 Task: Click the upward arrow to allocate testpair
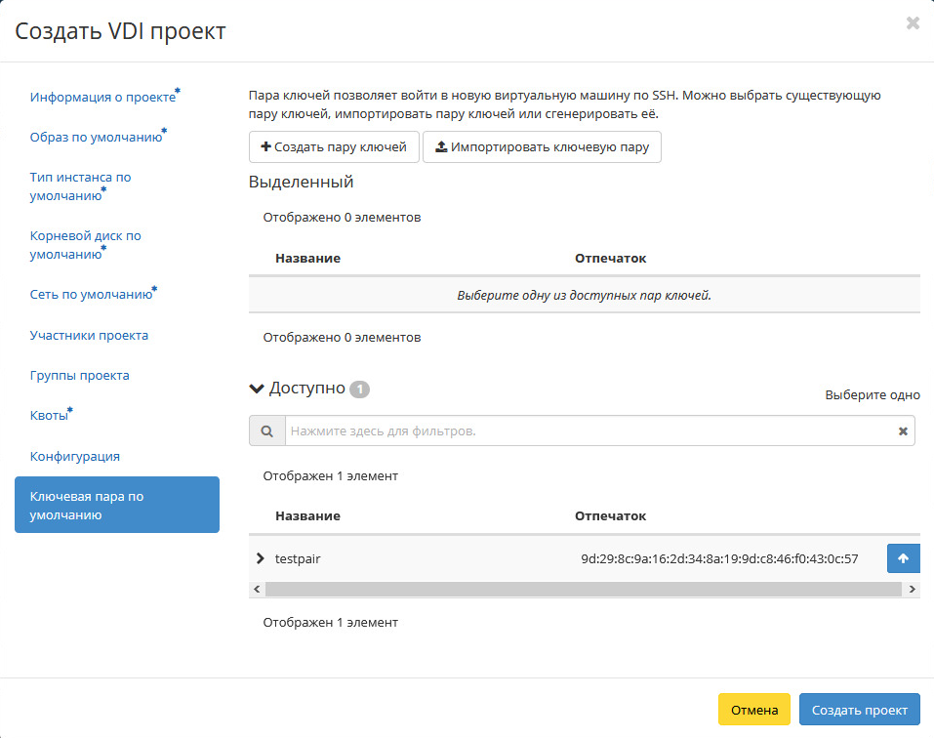(x=903, y=558)
